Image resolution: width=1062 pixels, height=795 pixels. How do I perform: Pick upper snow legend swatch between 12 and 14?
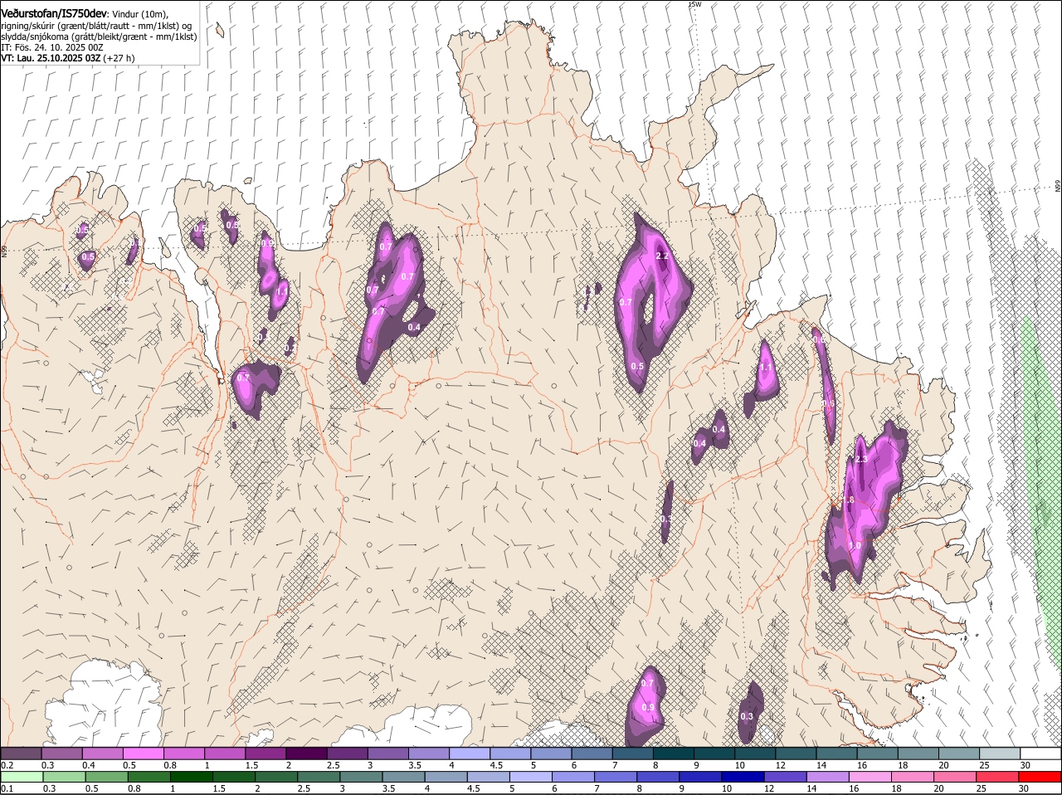[x=796, y=753]
